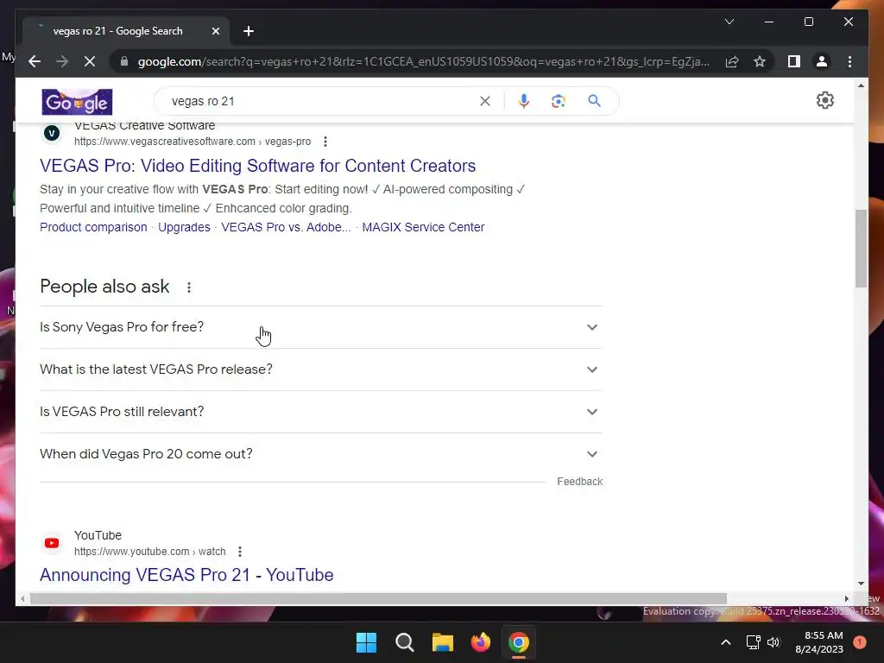Open volume control tray icon
This screenshot has width=884, height=663.
point(773,642)
